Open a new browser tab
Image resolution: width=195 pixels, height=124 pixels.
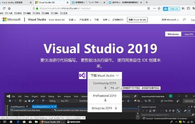tap(147, 2)
